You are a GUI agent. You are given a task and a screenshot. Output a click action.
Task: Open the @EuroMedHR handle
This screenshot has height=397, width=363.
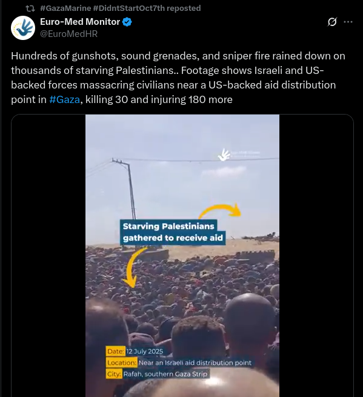pos(69,34)
